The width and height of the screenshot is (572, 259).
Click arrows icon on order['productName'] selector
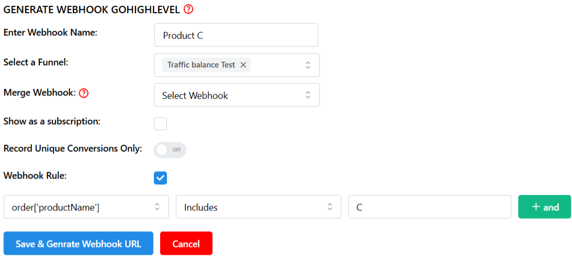click(157, 207)
